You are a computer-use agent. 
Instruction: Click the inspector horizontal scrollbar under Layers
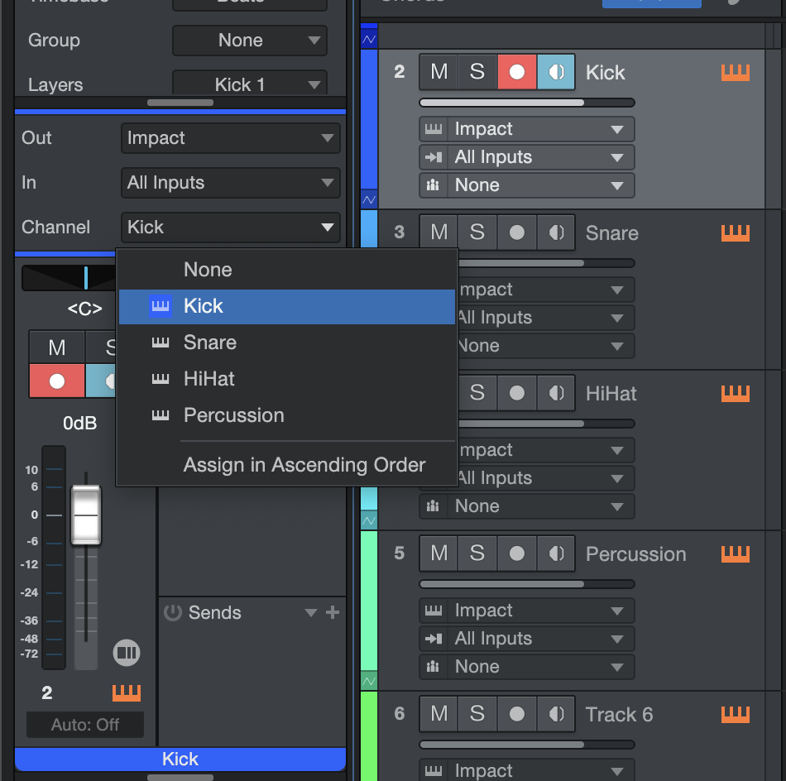pyautogui.click(x=180, y=103)
